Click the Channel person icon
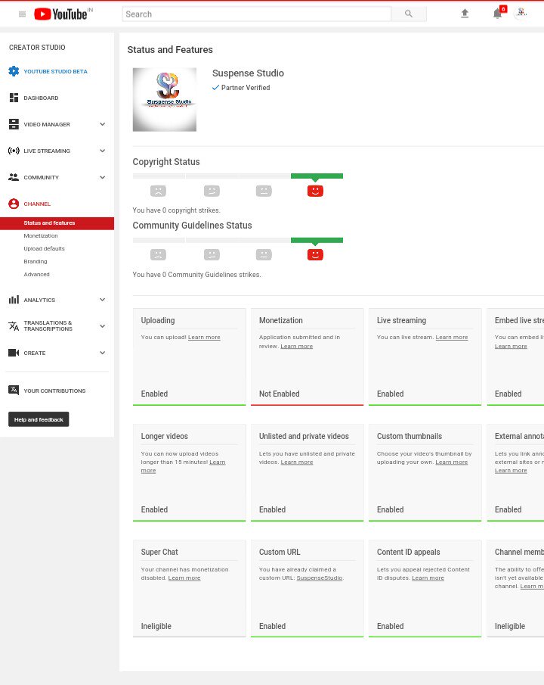This screenshot has width=544, height=685. click(x=14, y=204)
